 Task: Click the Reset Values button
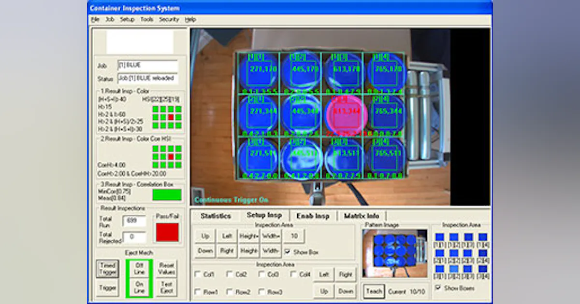(166, 269)
